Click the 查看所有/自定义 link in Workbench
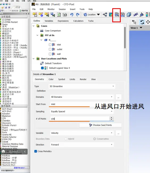The image size is (150, 173). pyautogui.click(x=21, y=168)
